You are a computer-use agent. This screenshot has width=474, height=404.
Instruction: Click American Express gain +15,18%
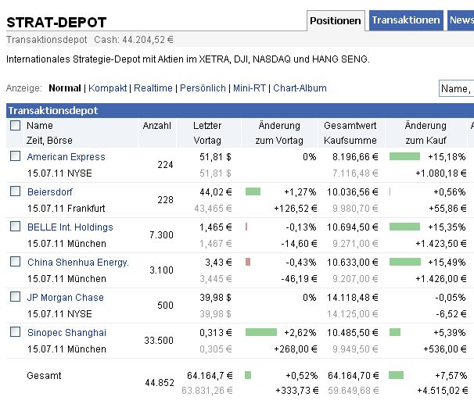(x=447, y=157)
